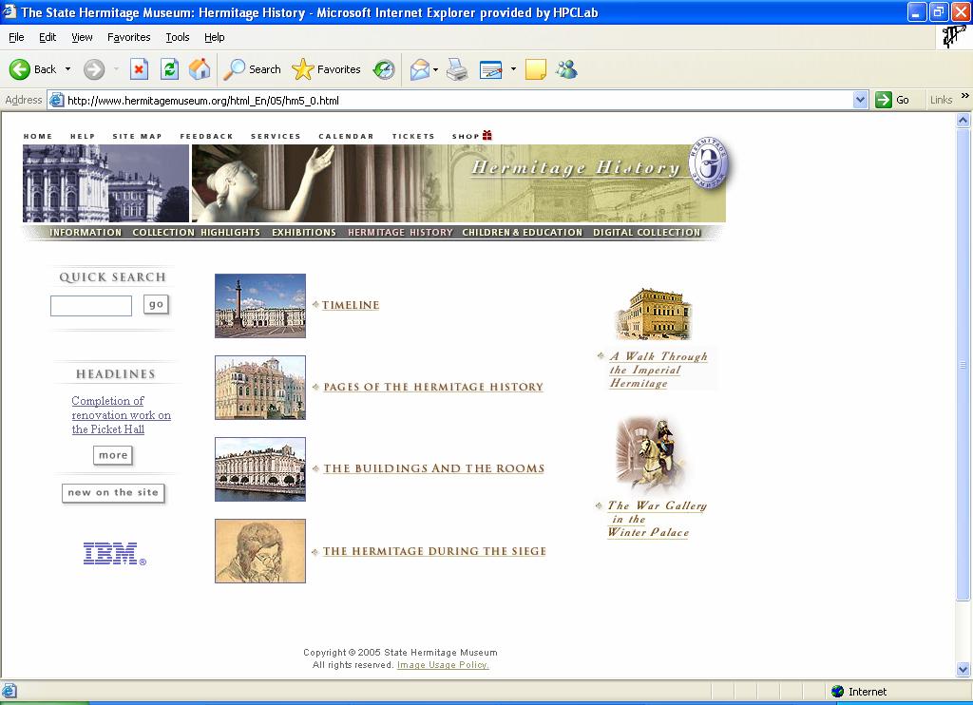The width and height of the screenshot is (973, 705).
Task: Click CALENDAR in top navigation
Action: pyautogui.click(x=346, y=136)
